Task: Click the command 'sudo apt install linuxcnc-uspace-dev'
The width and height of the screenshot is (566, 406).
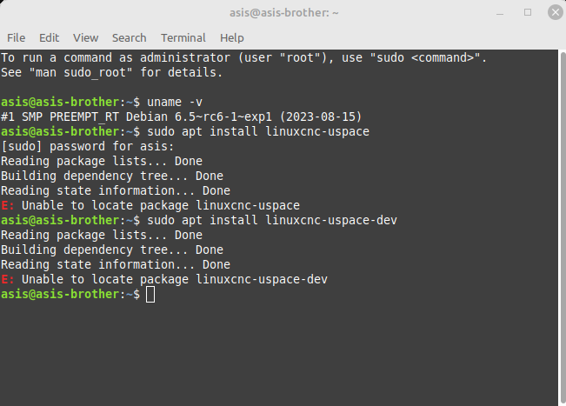Action: (272, 221)
